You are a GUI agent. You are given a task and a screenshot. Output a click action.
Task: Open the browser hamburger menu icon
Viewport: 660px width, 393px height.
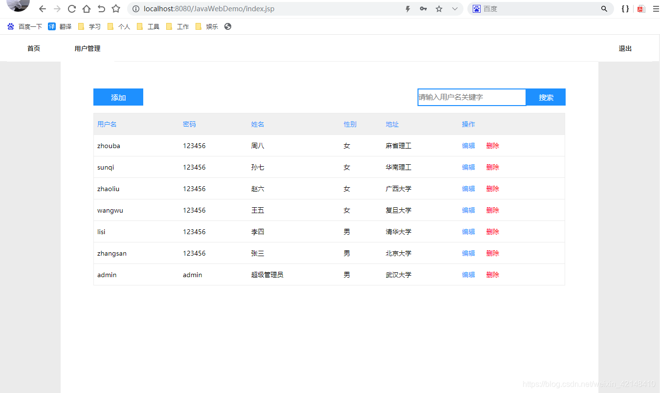click(656, 8)
